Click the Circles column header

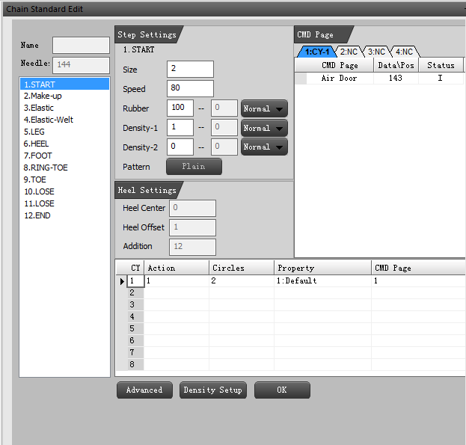[242, 268]
